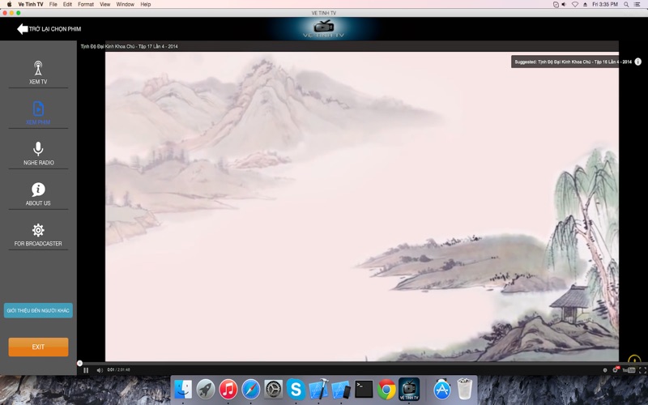Open Notification Center
The height and width of the screenshot is (405, 648).
pyautogui.click(x=637, y=4)
